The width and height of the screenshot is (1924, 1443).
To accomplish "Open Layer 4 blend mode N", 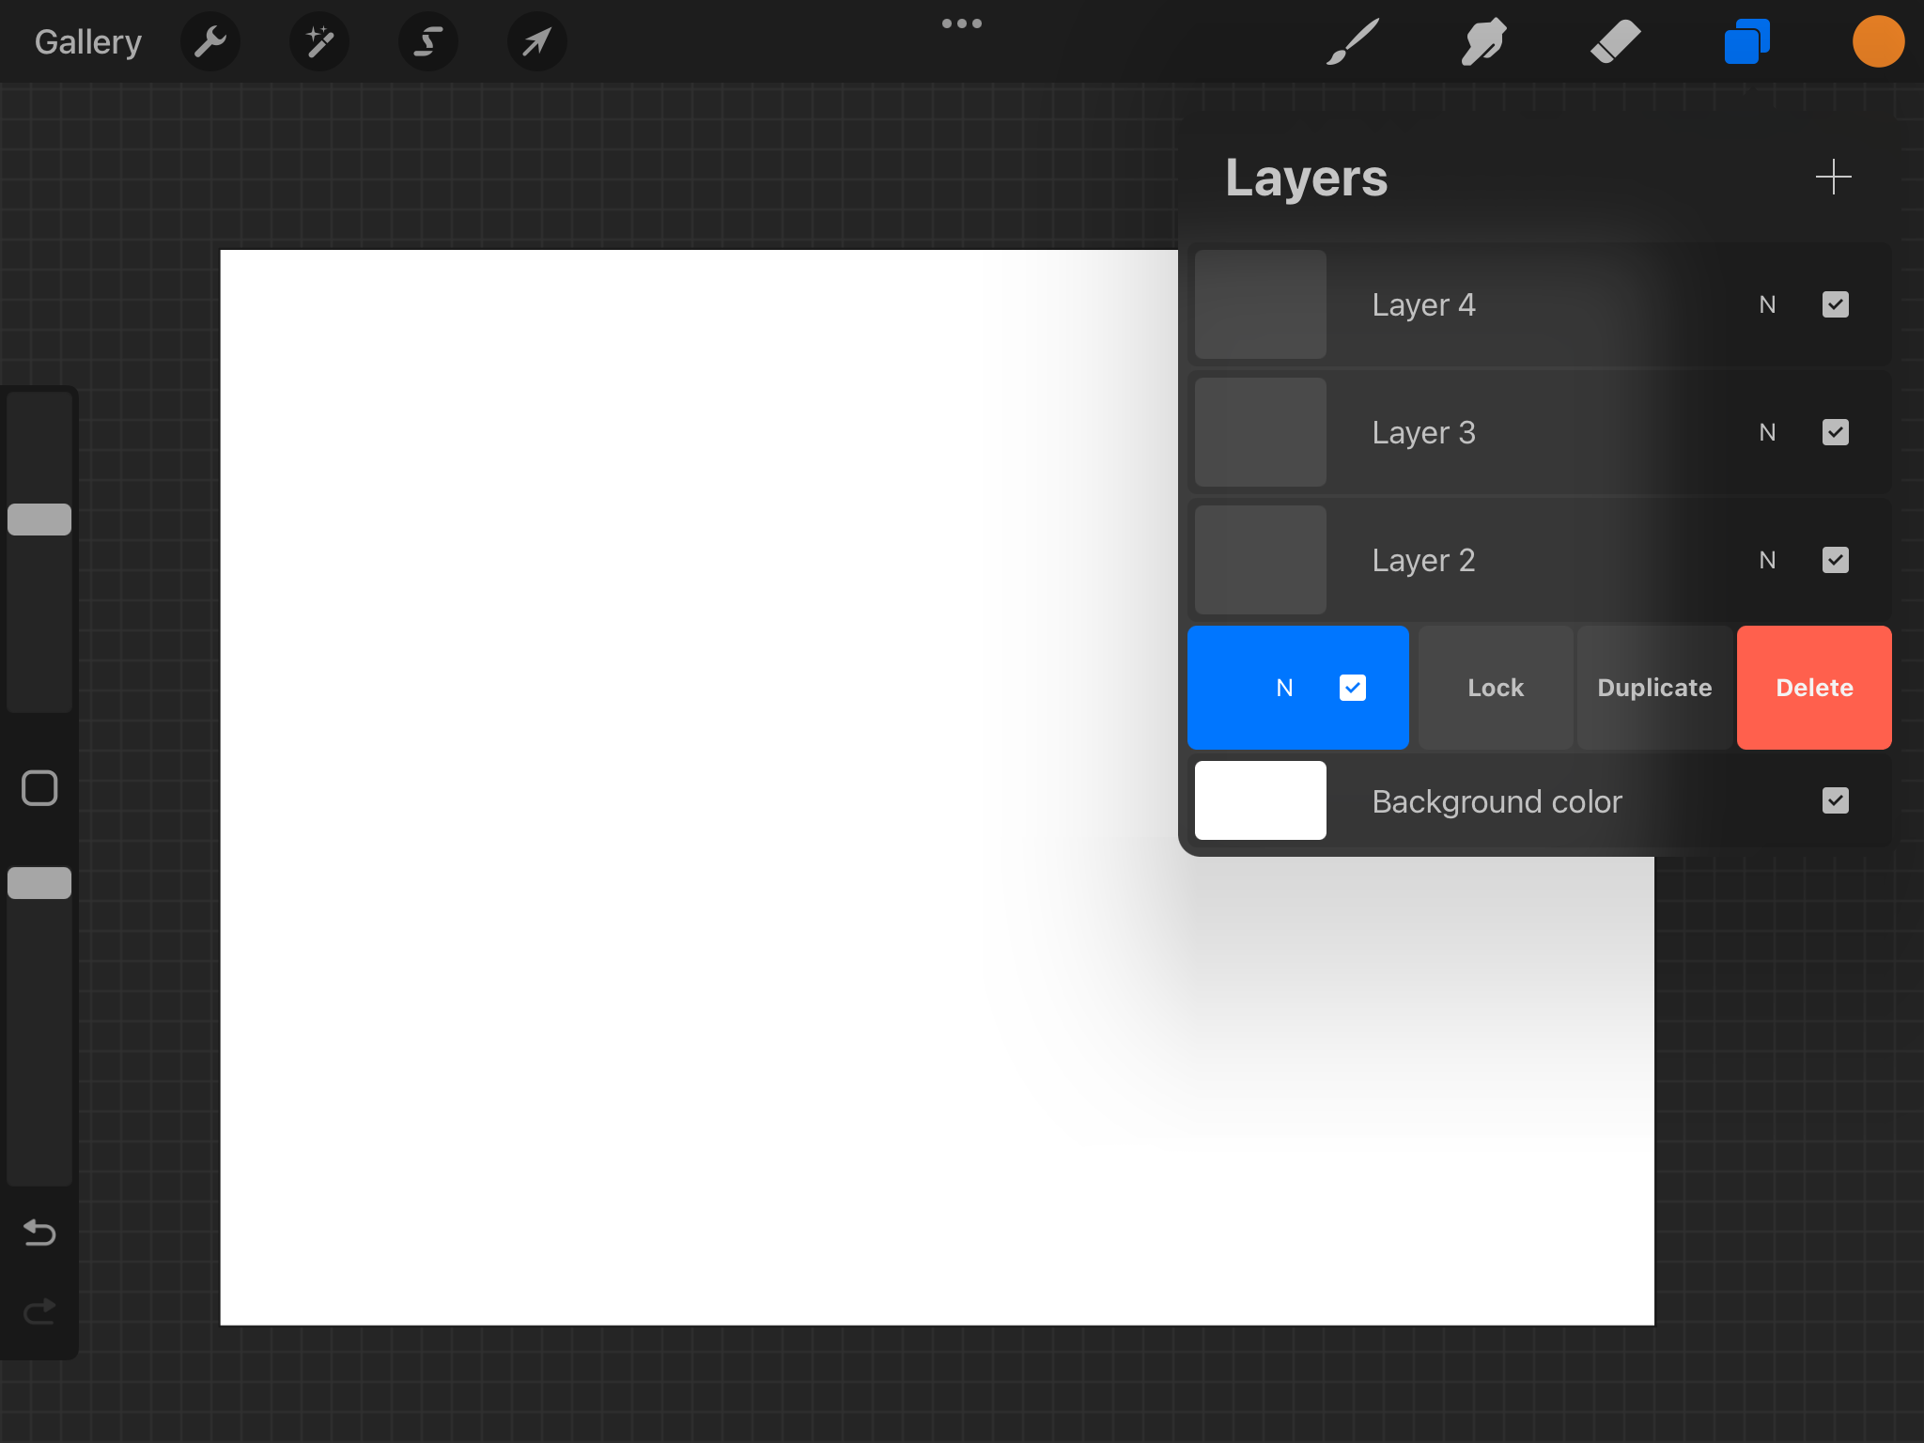I will [x=1767, y=304].
